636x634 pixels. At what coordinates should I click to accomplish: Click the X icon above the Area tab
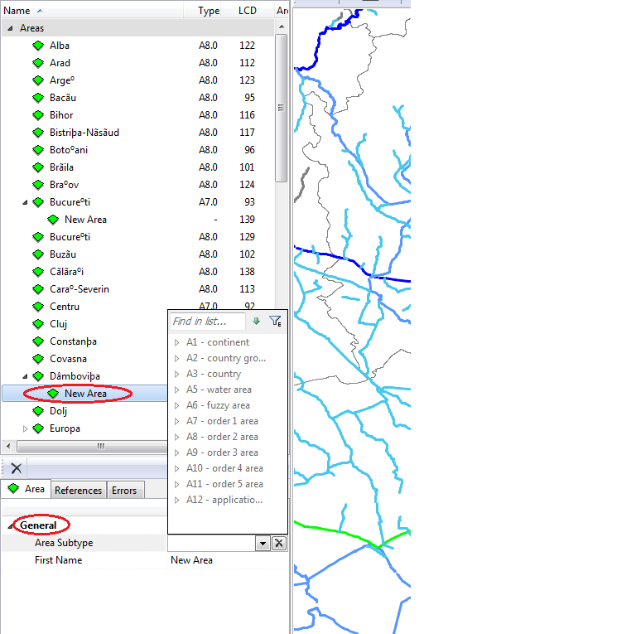(16, 468)
